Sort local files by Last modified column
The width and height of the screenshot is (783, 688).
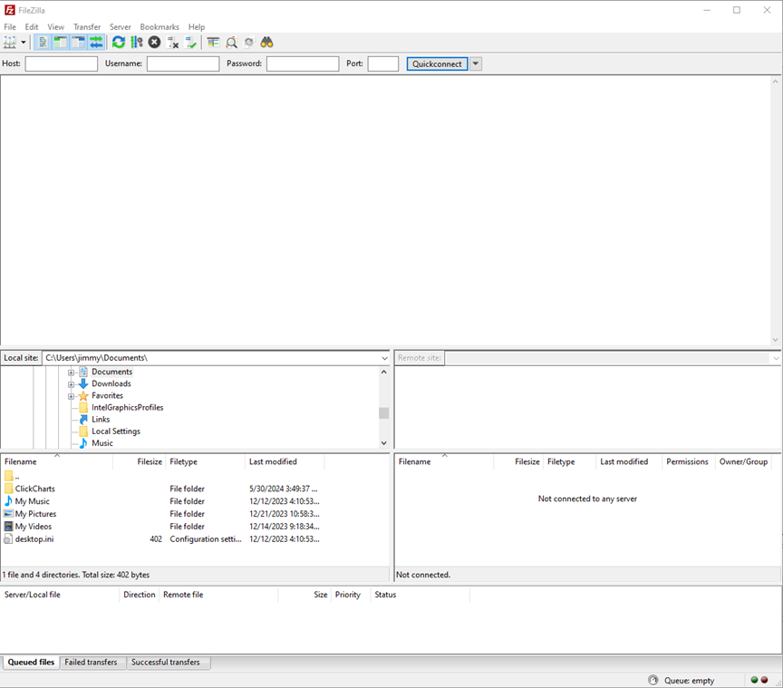click(285, 461)
